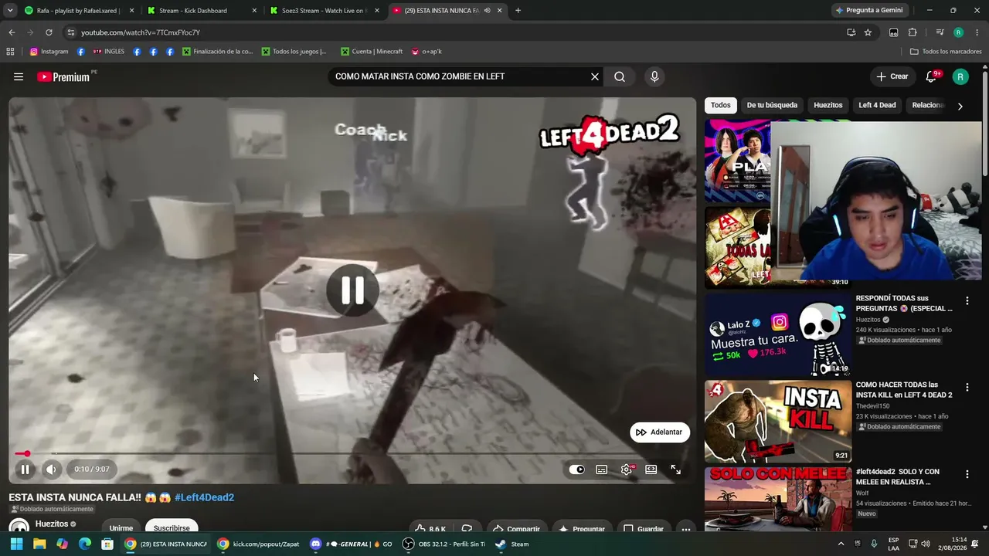
Task: Select the Left 4 Dead chip
Action: pos(877,105)
